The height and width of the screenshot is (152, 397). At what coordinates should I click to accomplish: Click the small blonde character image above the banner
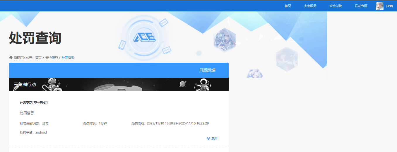tap(254, 74)
